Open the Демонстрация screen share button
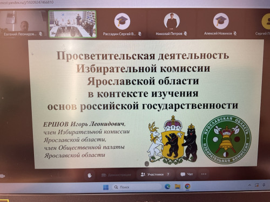This screenshot has width=270, height=202. (116, 175)
